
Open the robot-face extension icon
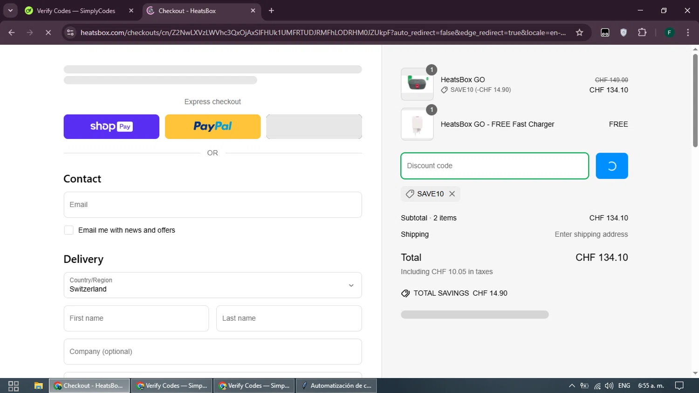point(605,33)
